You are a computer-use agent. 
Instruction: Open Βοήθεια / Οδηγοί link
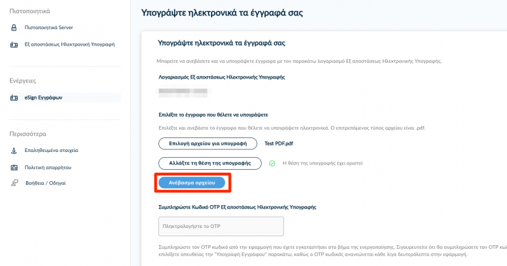(x=45, y=183)
